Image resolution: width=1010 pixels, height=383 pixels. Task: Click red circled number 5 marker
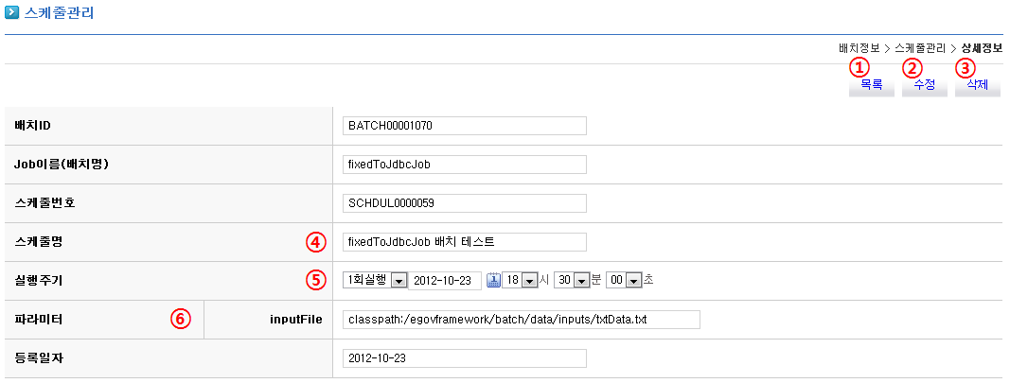pyautogui.click(x=315, y=280)
